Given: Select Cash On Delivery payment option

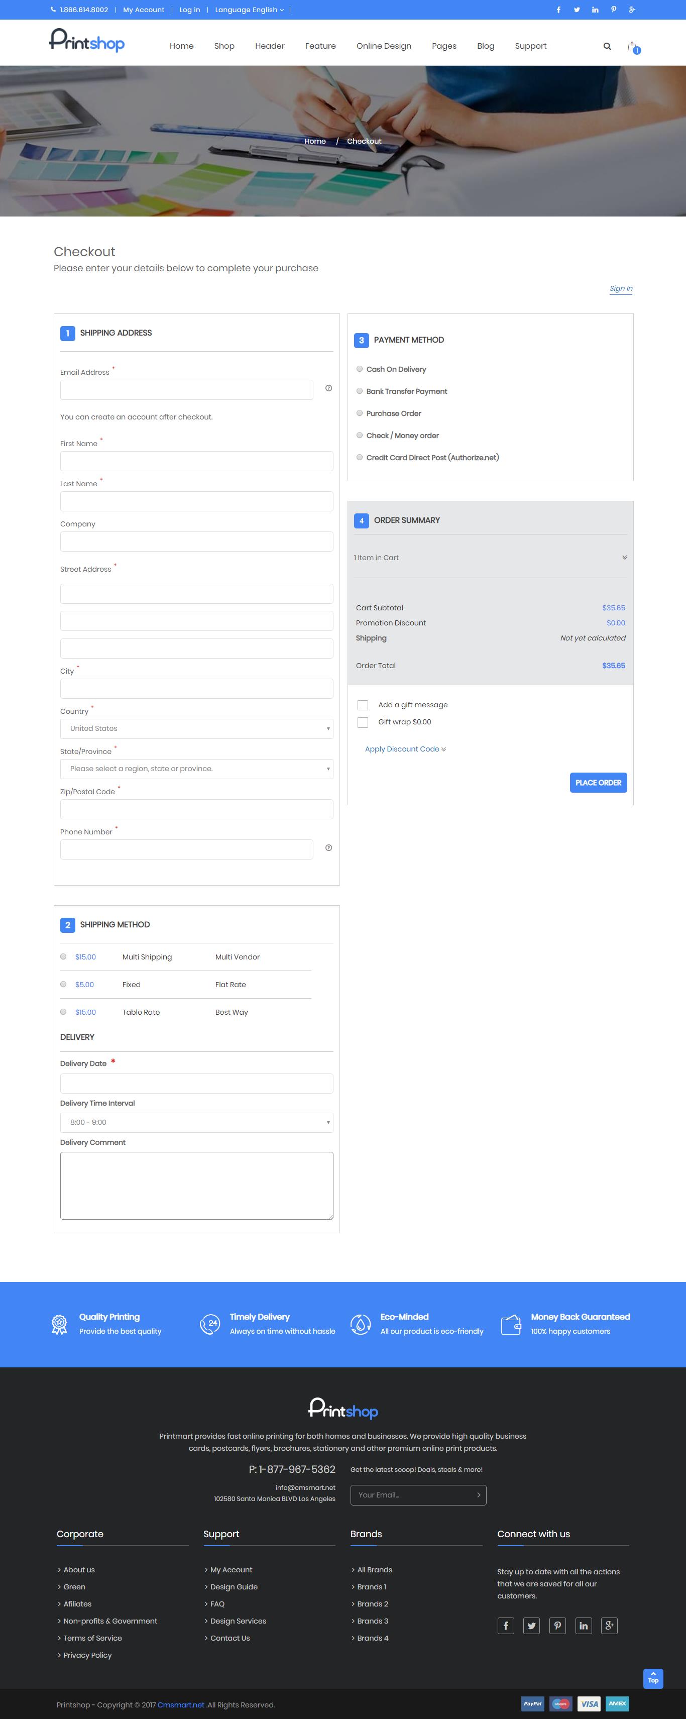Looking at the screenshot, I should [360, 369].
